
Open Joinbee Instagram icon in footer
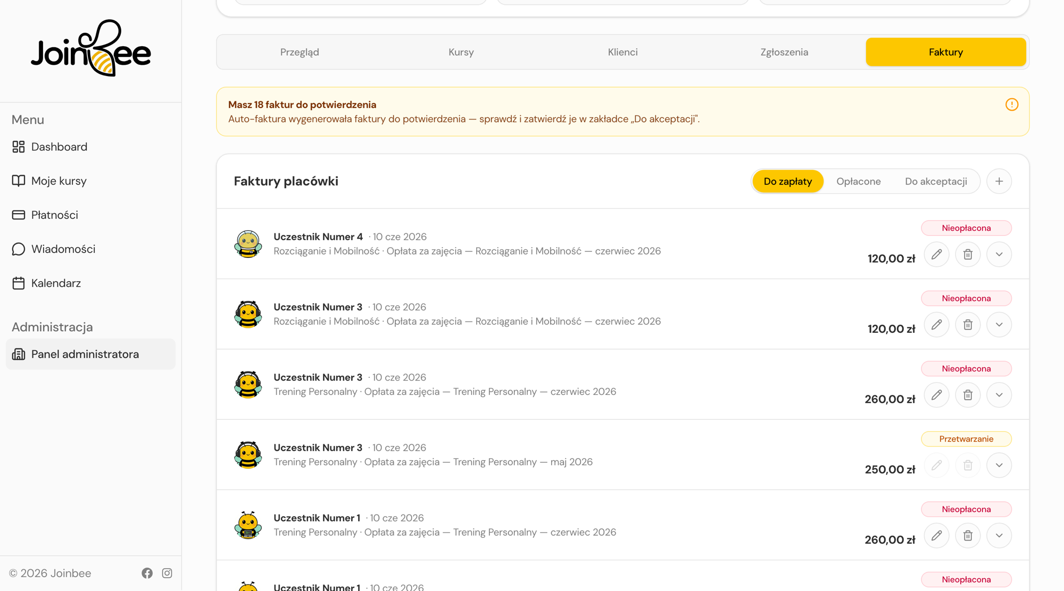click(167, 573)
